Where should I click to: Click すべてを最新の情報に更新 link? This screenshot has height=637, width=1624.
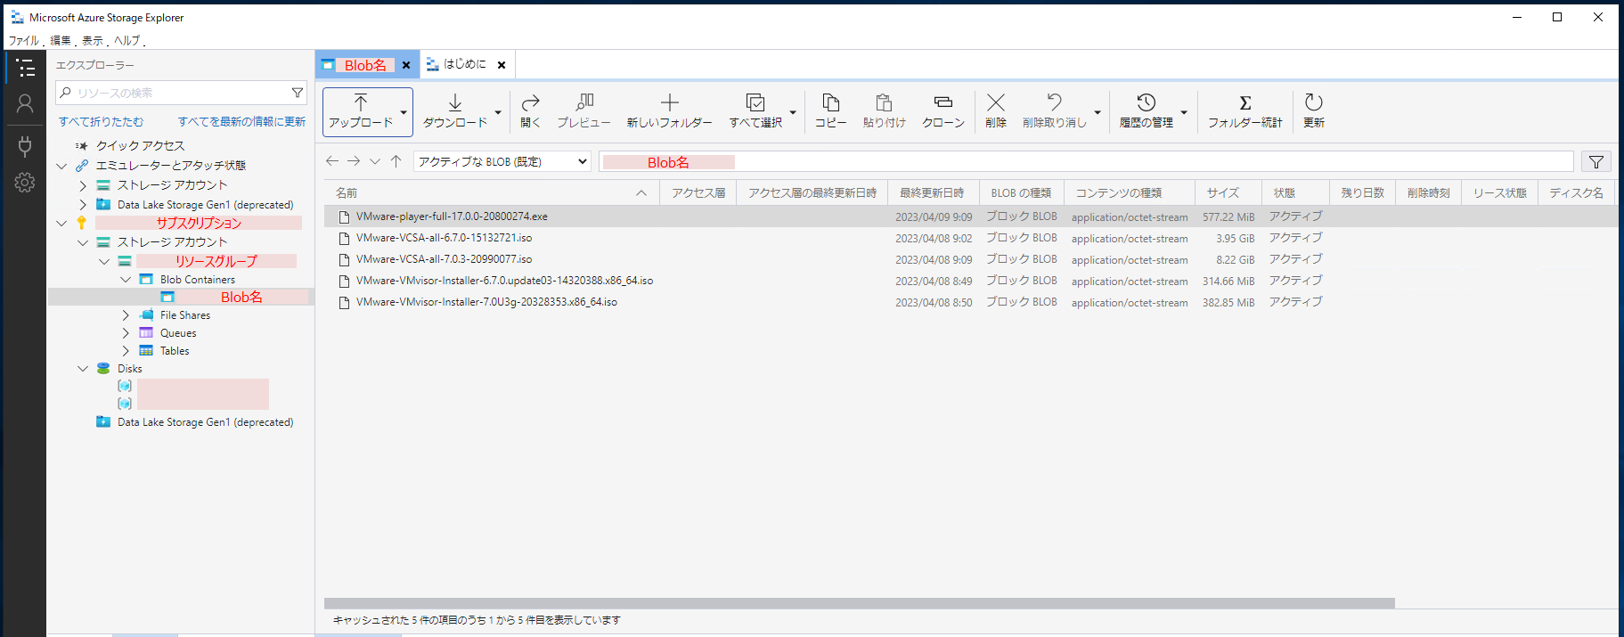(x=241, y=122)
